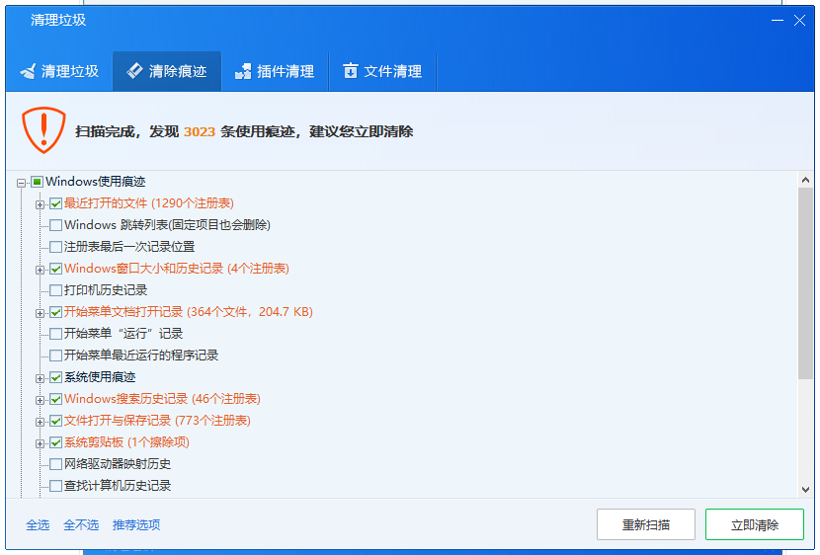820x555 pixels.
Task: Check 网络驱动器映射历史 checkbox
Action: (56, 464)
